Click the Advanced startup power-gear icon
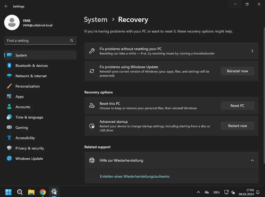 [92, 126]
